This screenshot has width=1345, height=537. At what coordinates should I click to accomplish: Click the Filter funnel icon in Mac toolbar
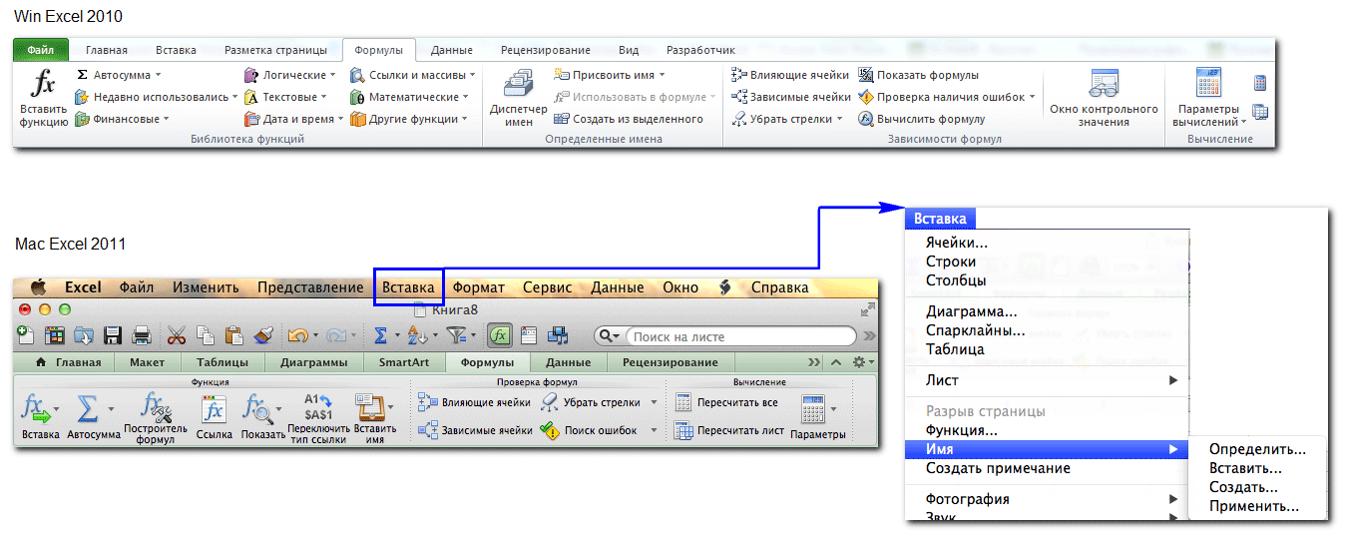pos(456,335)
